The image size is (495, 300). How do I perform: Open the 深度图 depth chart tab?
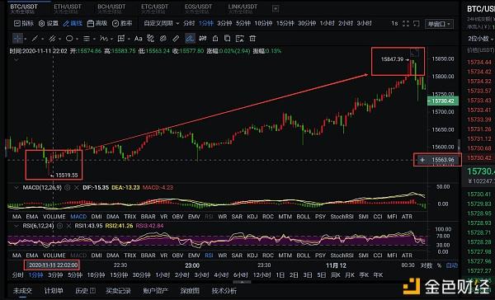click(x=190, y=291)
